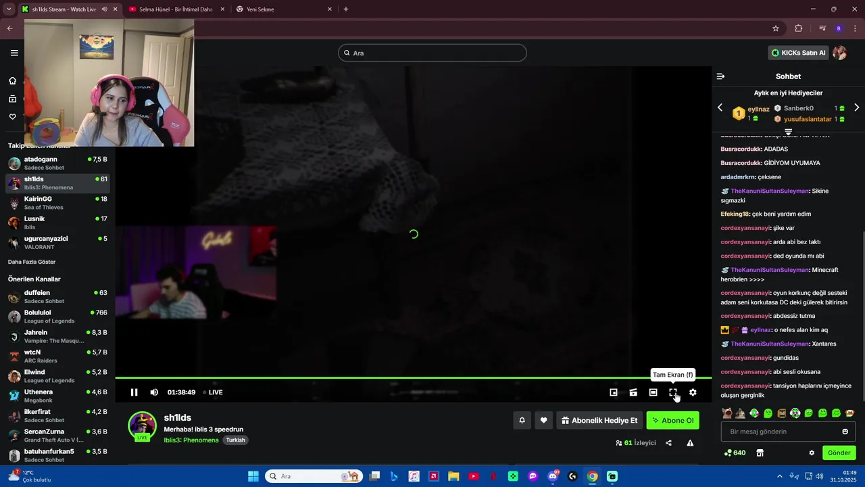Pause the stream with the pause button
Viewport: 865px width, 487px height.
pyautogui.click(x=134, y=392)
